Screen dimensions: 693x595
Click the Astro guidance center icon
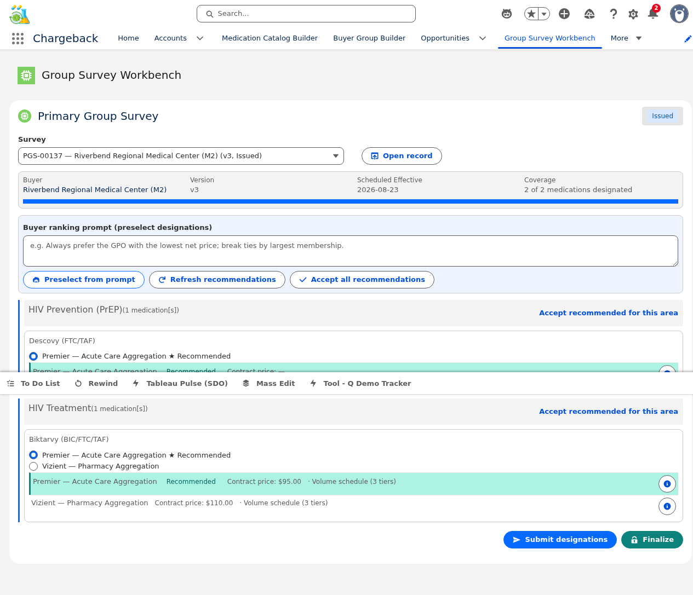tap(507, 14)
